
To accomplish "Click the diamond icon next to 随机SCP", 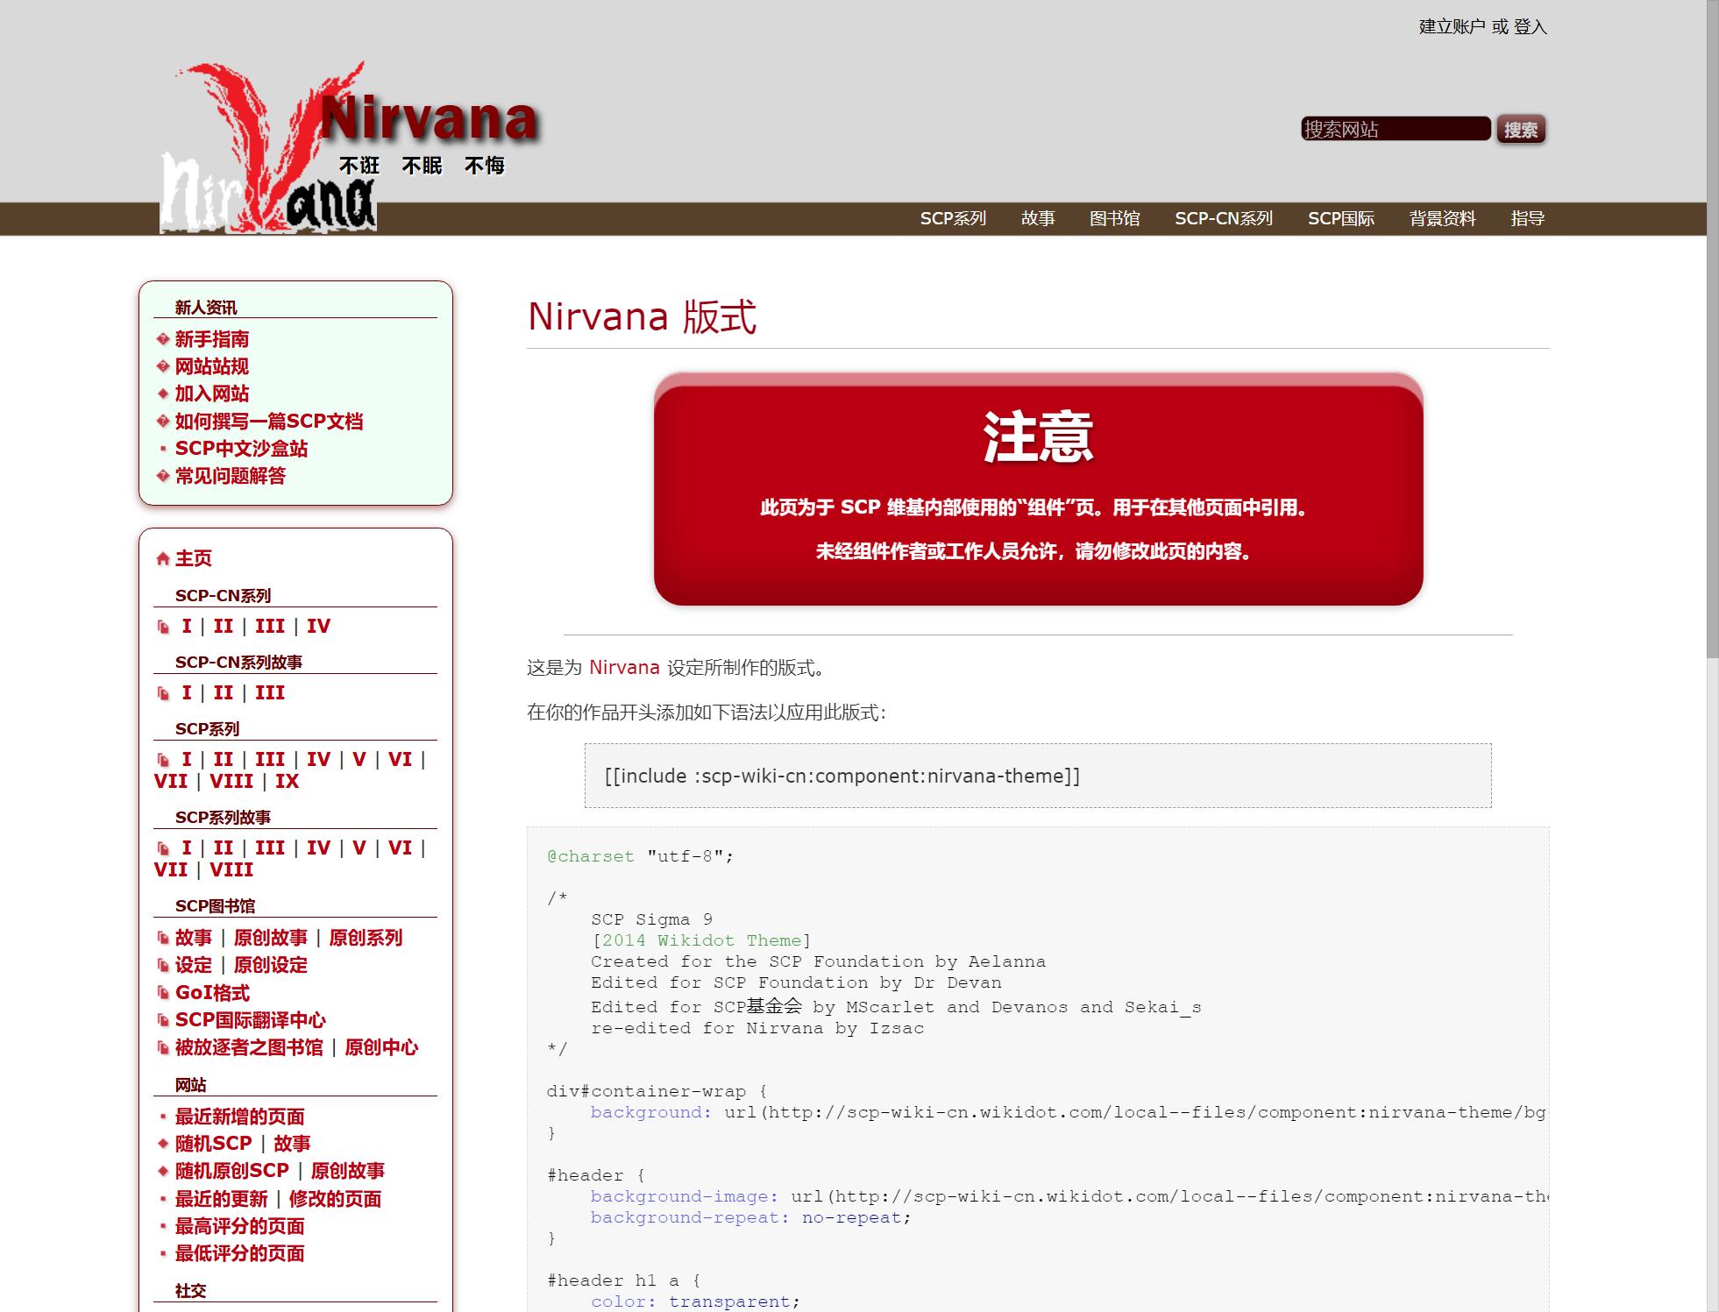I will 163,1144.
